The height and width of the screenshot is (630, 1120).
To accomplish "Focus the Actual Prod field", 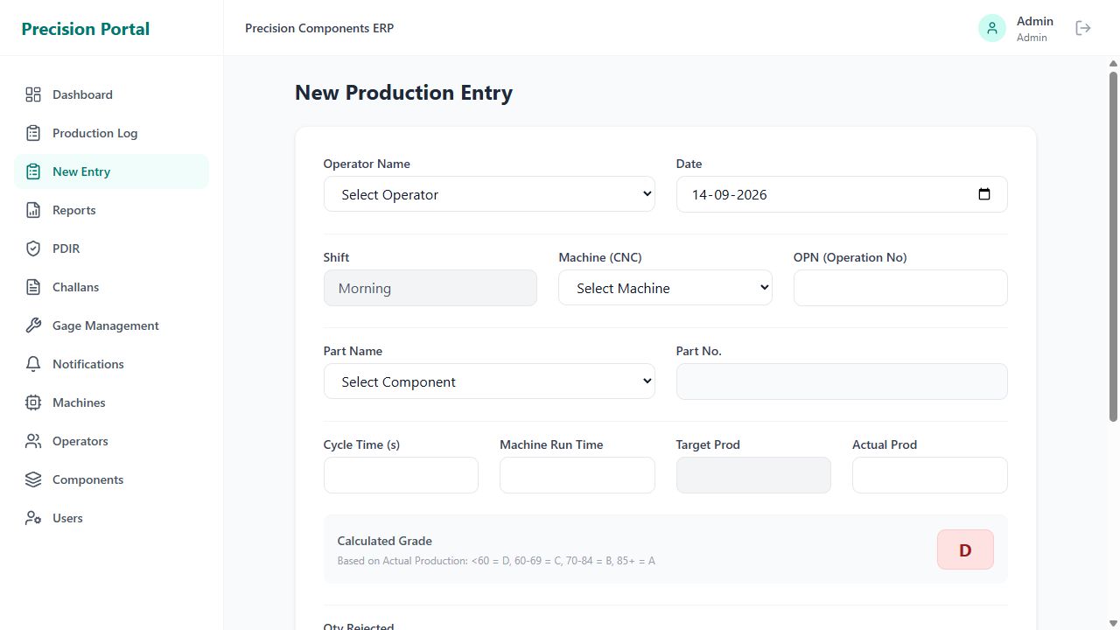I will 930,475.
